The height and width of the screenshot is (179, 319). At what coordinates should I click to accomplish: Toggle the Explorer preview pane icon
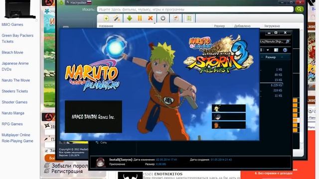pos(276,50)
